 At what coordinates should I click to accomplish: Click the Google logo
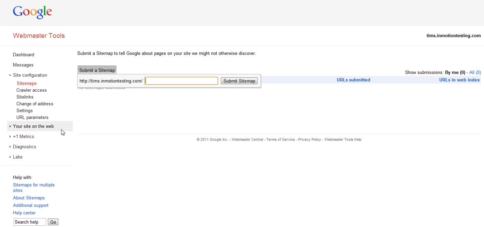tap(32, 12)
